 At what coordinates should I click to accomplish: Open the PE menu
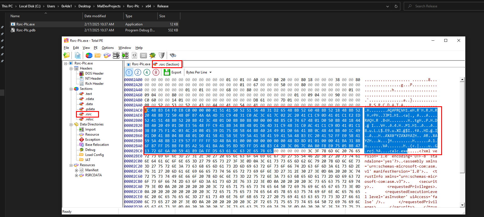point(96,48)
